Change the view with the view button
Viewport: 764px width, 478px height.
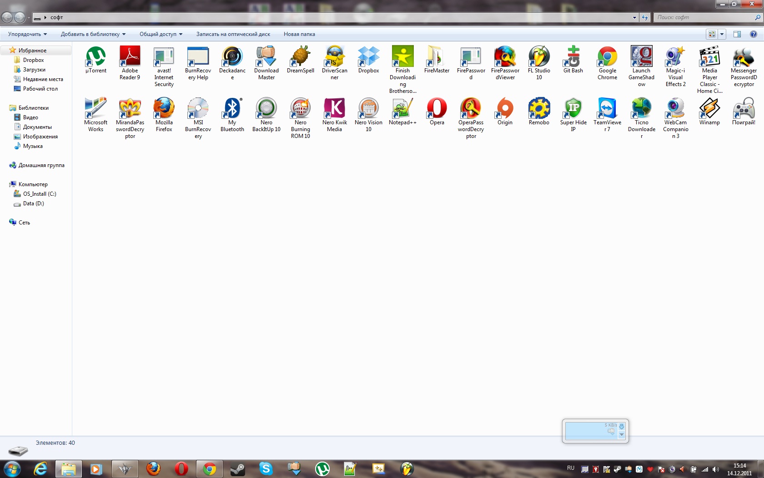(x=712, y=34)
